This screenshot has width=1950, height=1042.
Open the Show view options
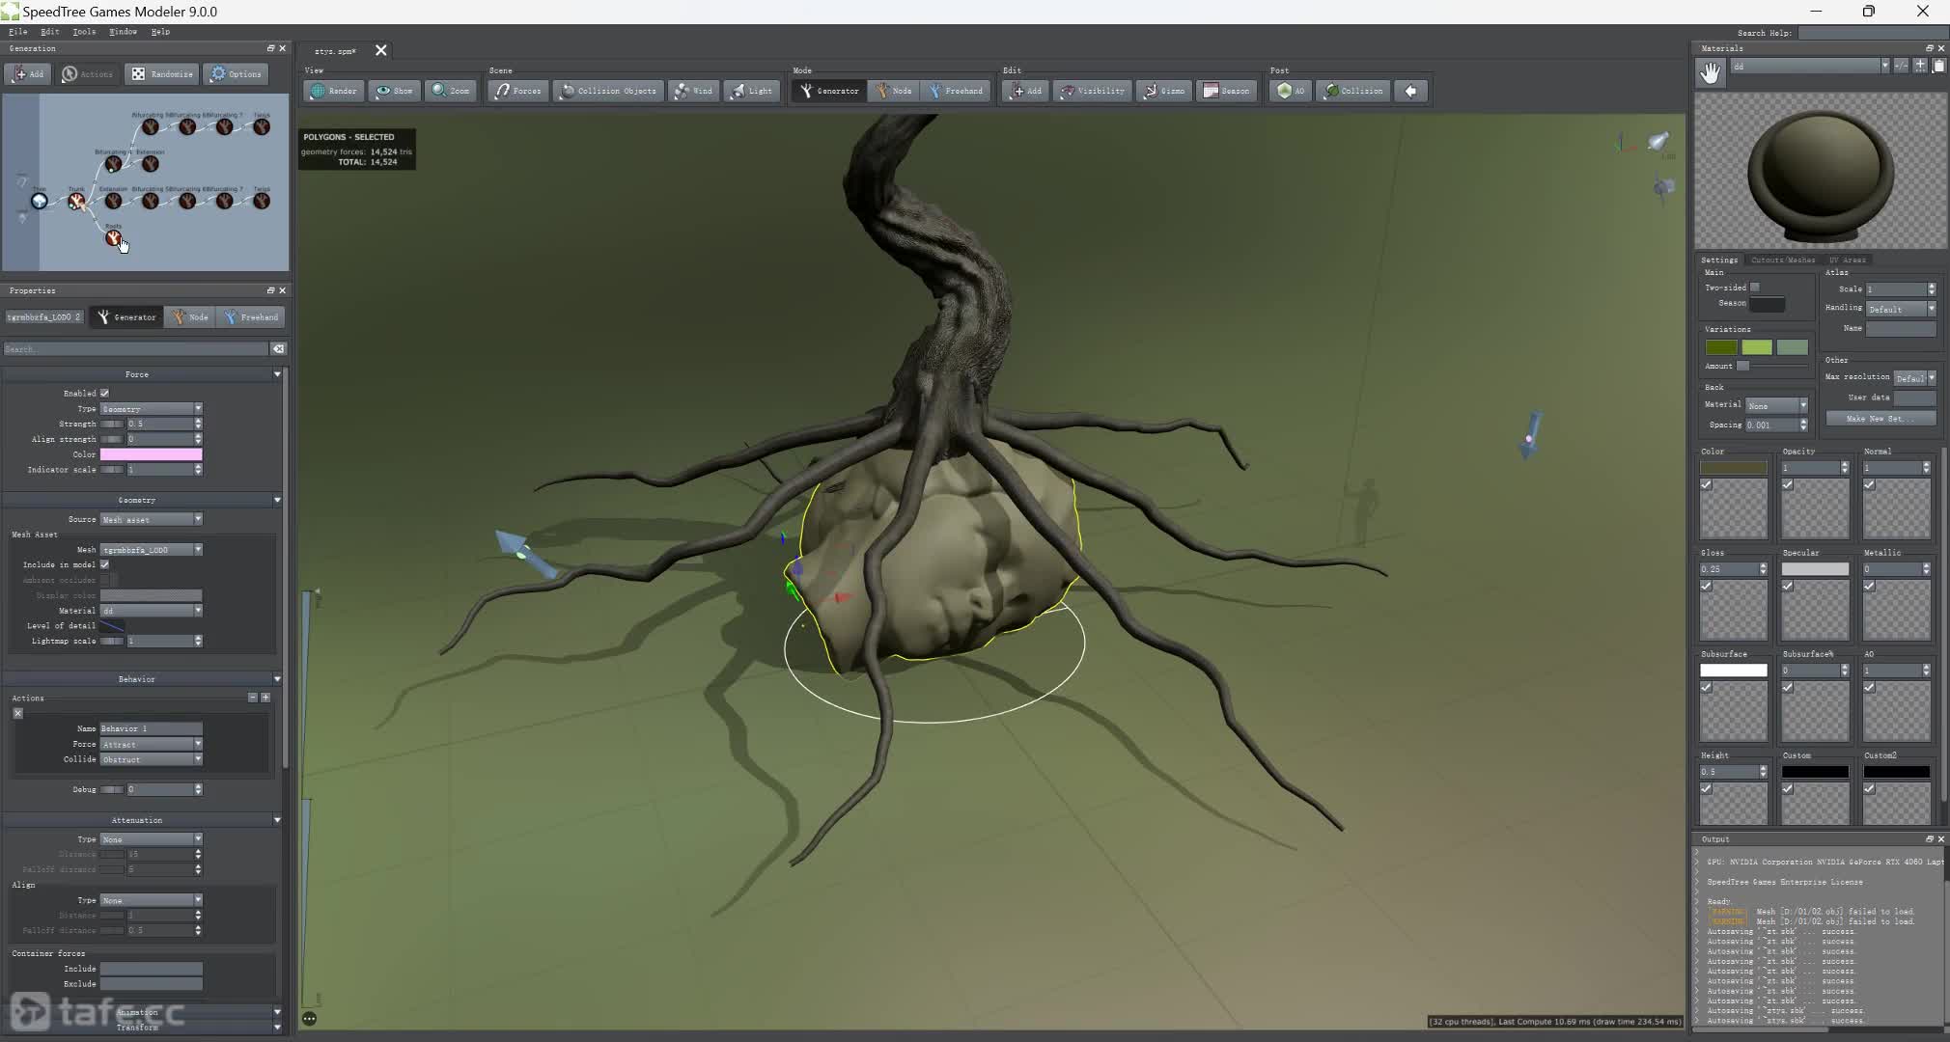(394, 91)
